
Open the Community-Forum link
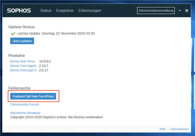tap(25, 104)
